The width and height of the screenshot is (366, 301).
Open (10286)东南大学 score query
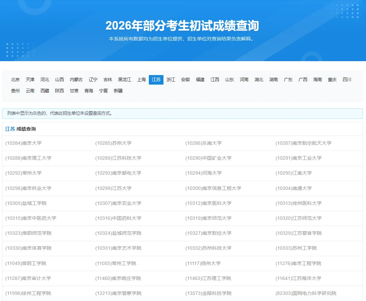tap(204, 143)
